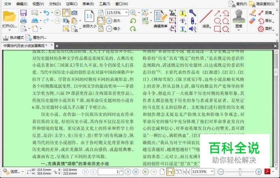Image resolution: width=280 pixels, height=178 pixels.
Task: Select the Select Text tool
Action: click(66, 21)
